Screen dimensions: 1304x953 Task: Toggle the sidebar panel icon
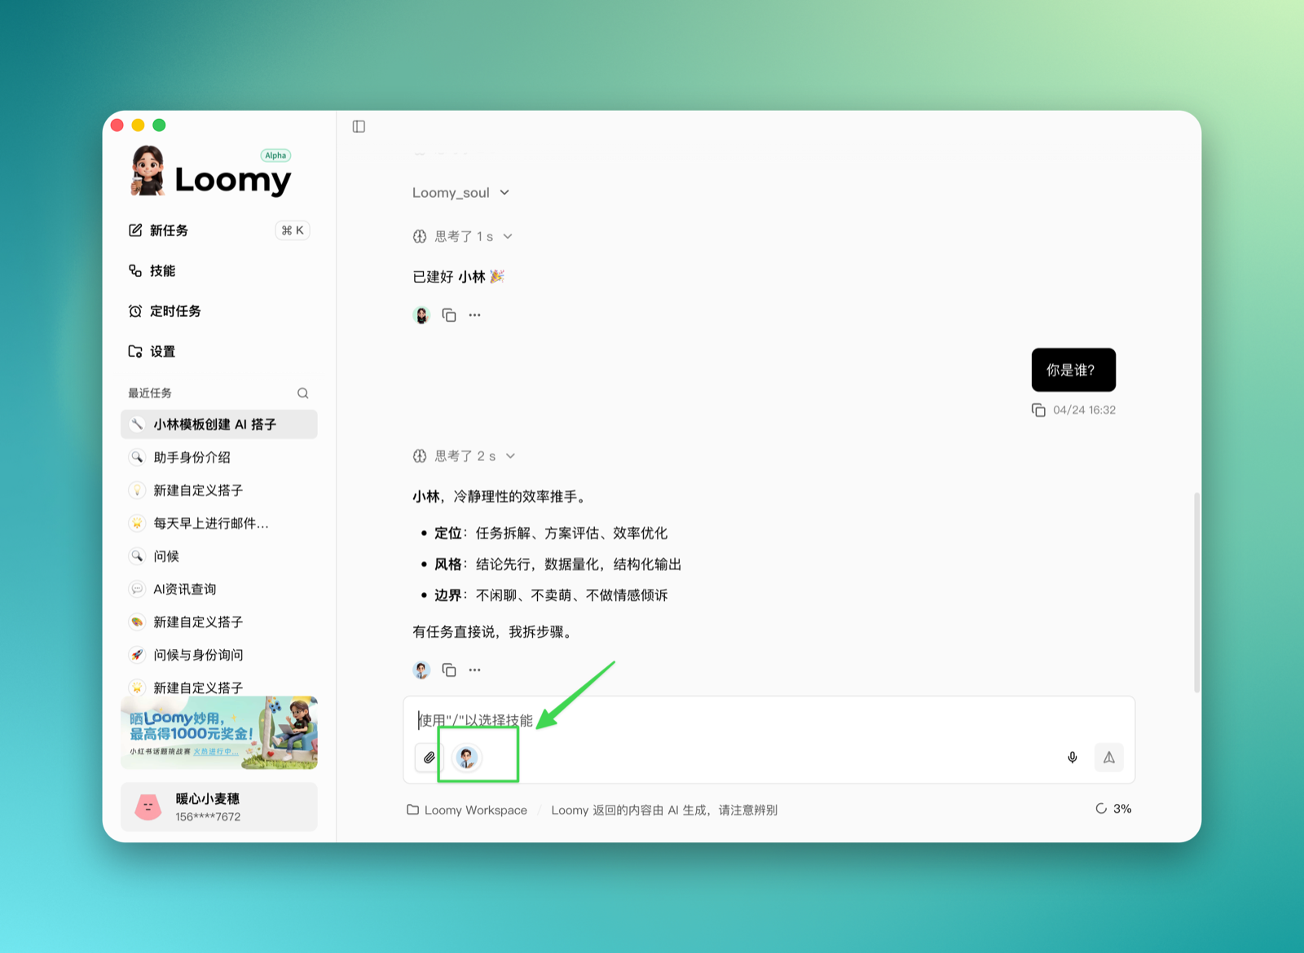tap(359, 126)
